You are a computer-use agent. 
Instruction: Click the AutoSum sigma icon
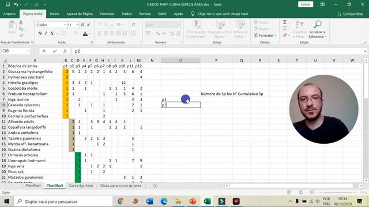[285, 22]
